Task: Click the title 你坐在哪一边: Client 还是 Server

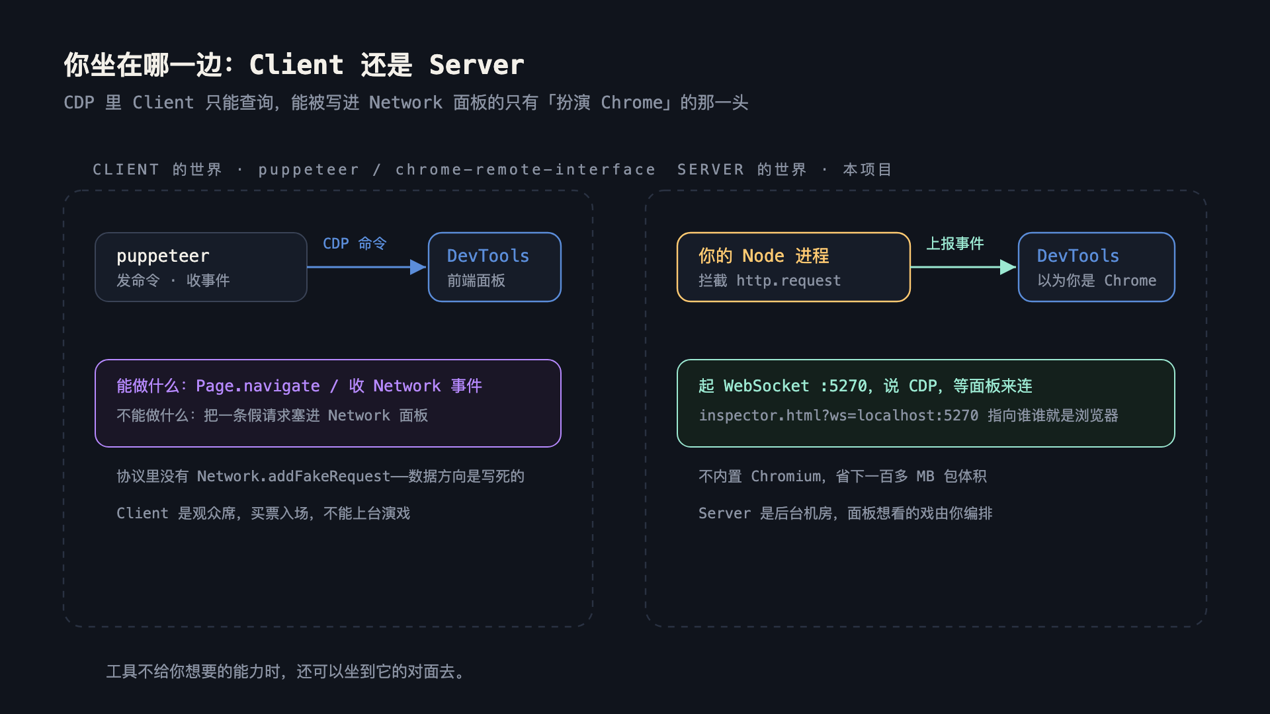Action: pos(294,65)
